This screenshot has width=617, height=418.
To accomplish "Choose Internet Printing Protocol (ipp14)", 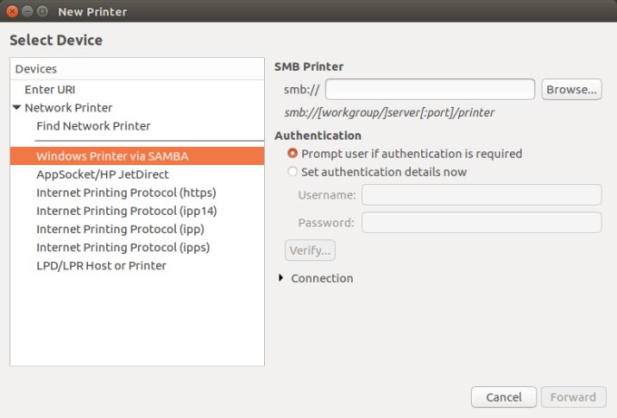I will pos(126,210).
